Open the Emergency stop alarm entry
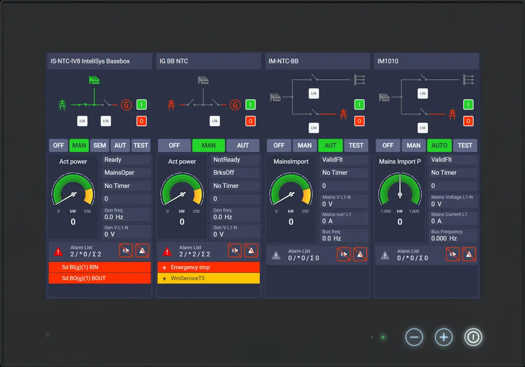This screenshot has height=367, width=525. (x=209, y=267)
